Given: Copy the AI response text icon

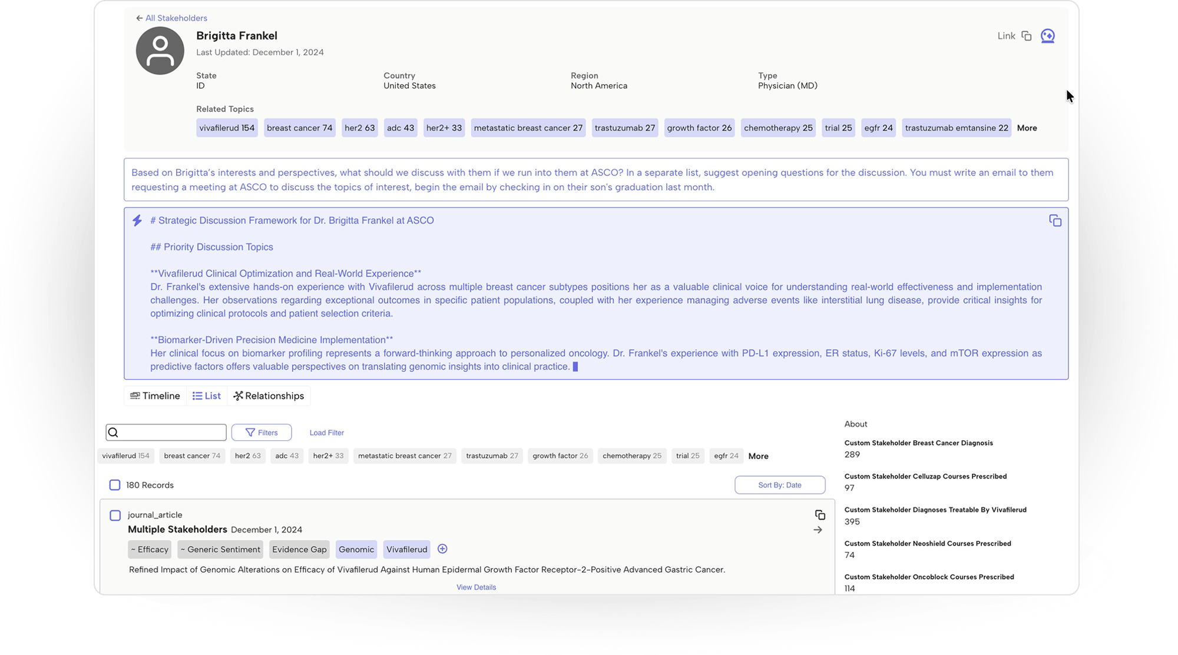Looking at the screenshot, I should click(x=1055, y=221).
